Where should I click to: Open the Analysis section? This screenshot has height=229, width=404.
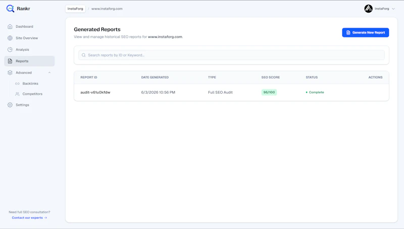point(29,49)
